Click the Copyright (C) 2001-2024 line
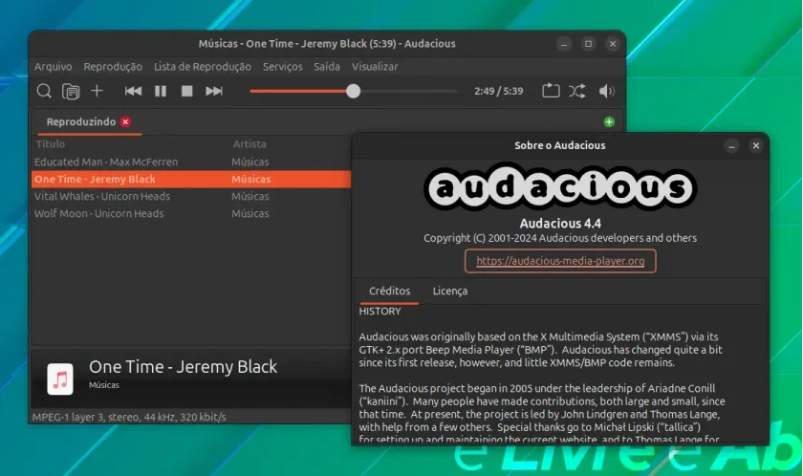This screenshot has width=803, height=476. (x=560, y=238)
